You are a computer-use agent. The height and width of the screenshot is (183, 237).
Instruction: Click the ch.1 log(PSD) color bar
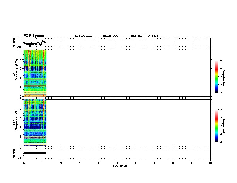click(x=217, y=77)
